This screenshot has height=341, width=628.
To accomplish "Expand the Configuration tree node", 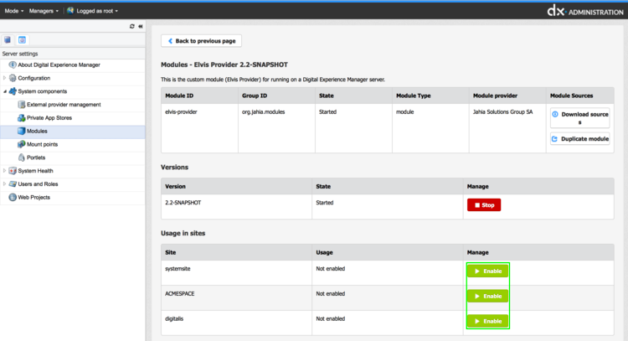I will [4, 78].
